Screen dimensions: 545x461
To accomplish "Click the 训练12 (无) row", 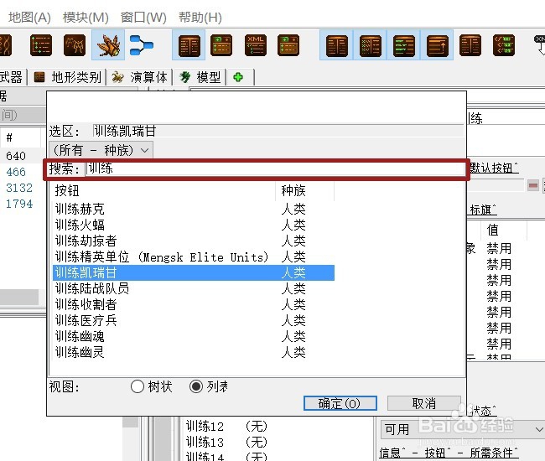I will pos(226,426).
